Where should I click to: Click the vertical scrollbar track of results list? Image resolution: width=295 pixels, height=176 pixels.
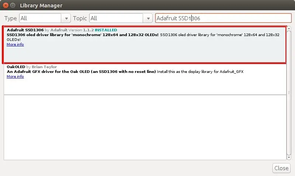pos(289,93)
